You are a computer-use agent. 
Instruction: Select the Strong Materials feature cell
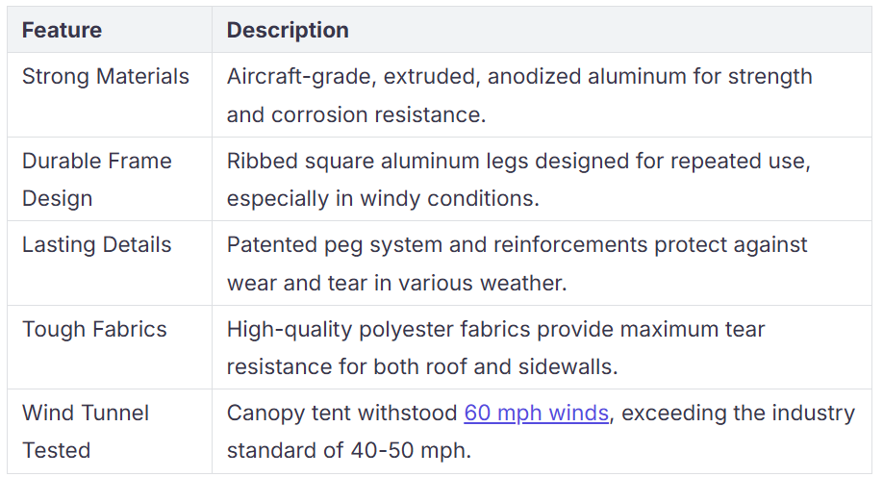(106, 77)
